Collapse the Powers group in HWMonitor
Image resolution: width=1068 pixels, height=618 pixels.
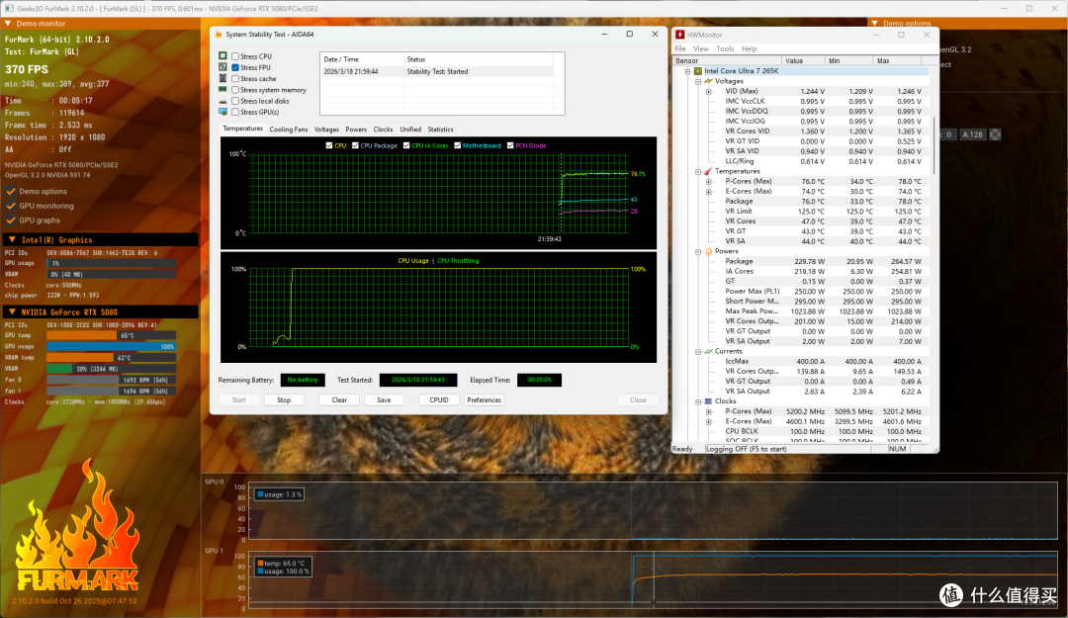pyautogui.click(x=698, y=251)
